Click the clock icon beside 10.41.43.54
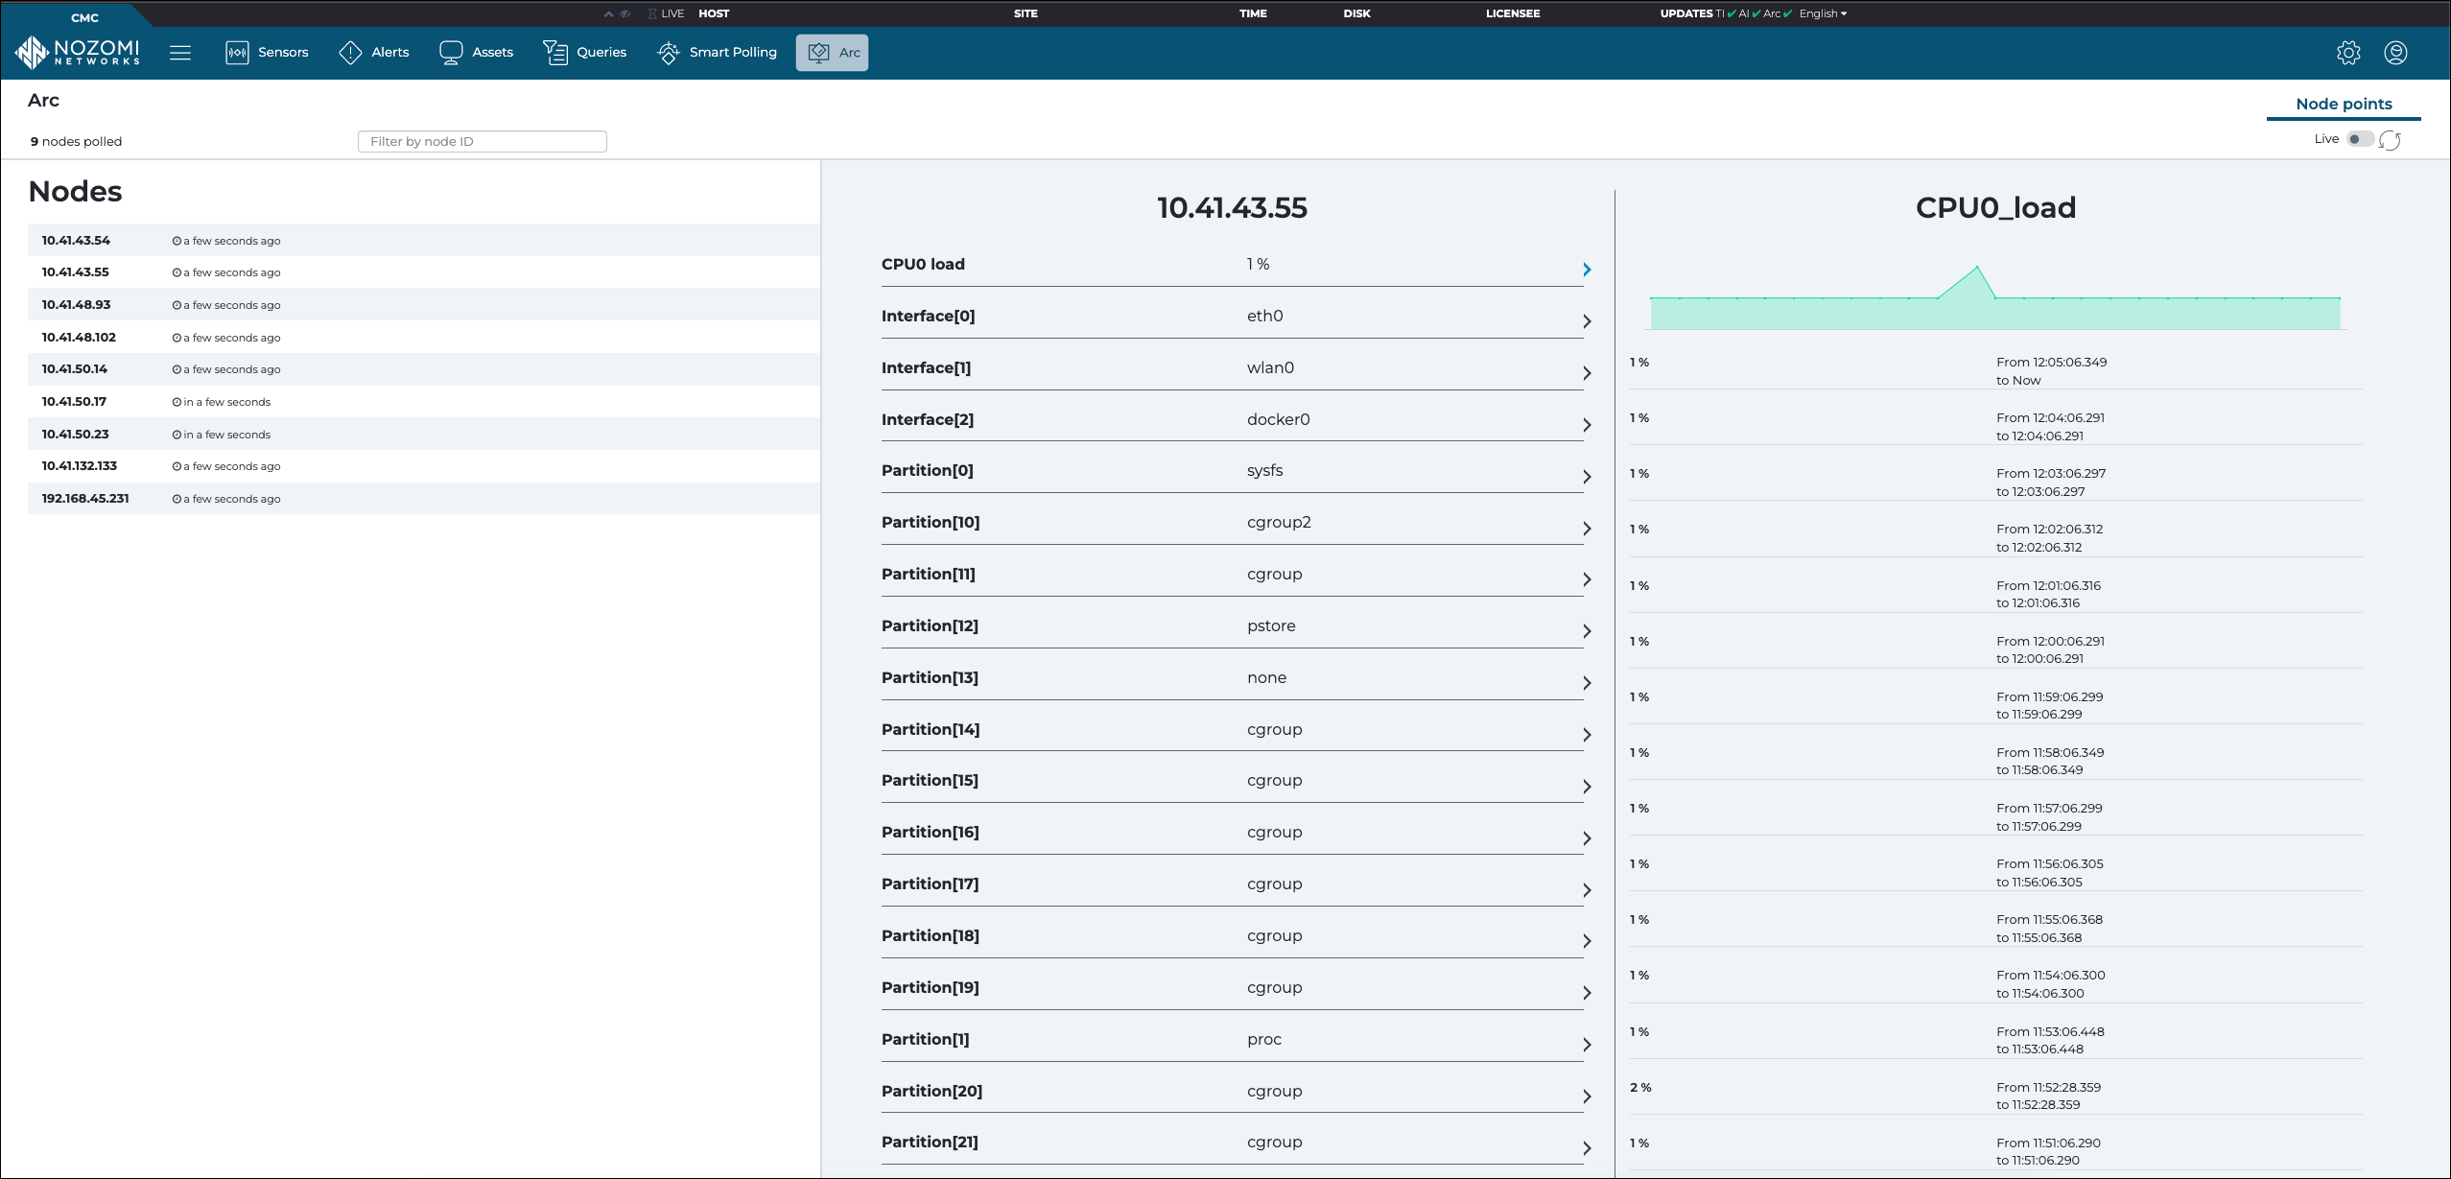 (x=177, y=241)
